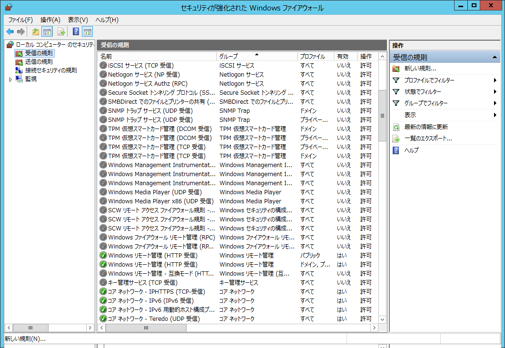Open the 操作(A) menu

click(50, 20)
